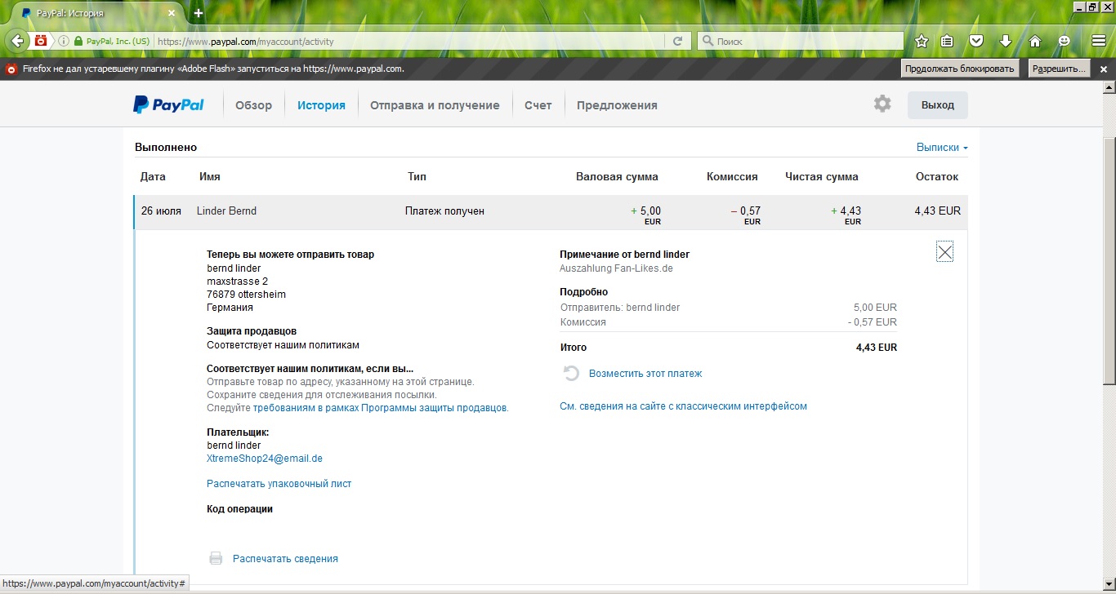This screenshot has height=594, width=1116.
Task: Click the PayPal logo
Action: [169, 104]
